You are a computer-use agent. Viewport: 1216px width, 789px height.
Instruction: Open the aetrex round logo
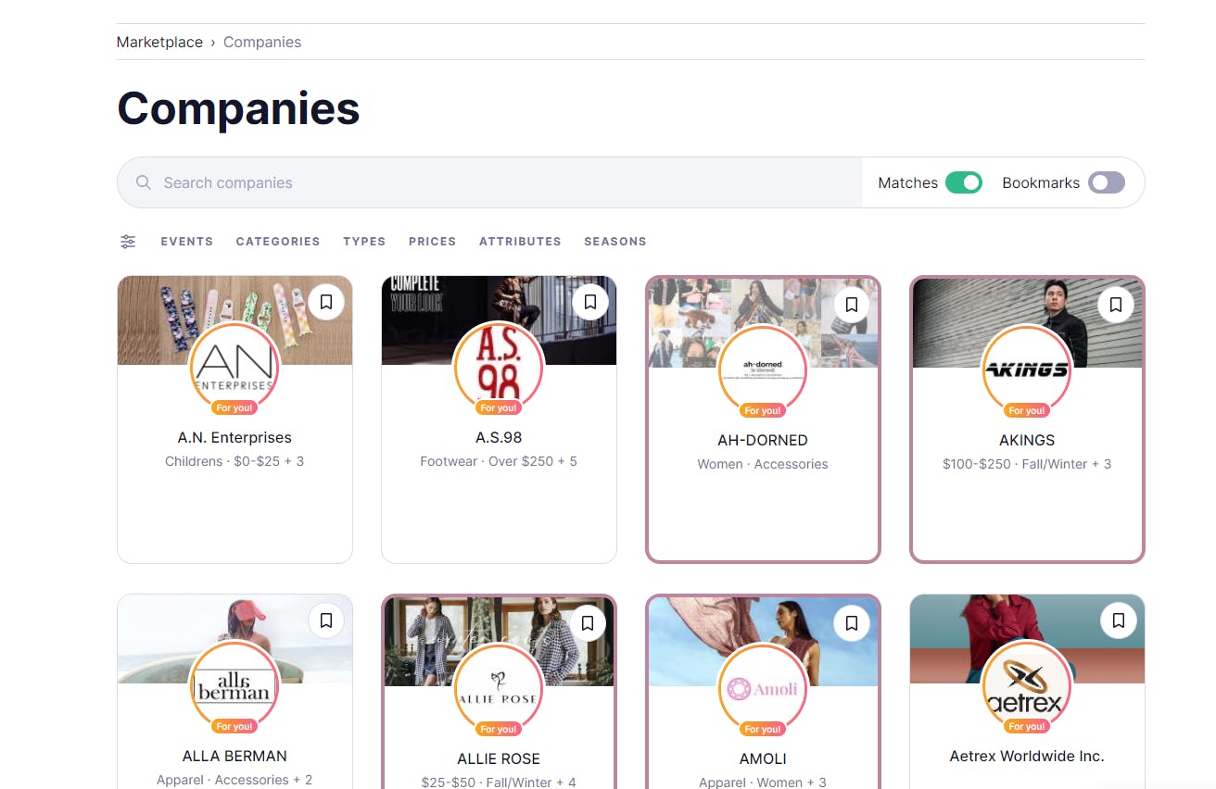1027,686
